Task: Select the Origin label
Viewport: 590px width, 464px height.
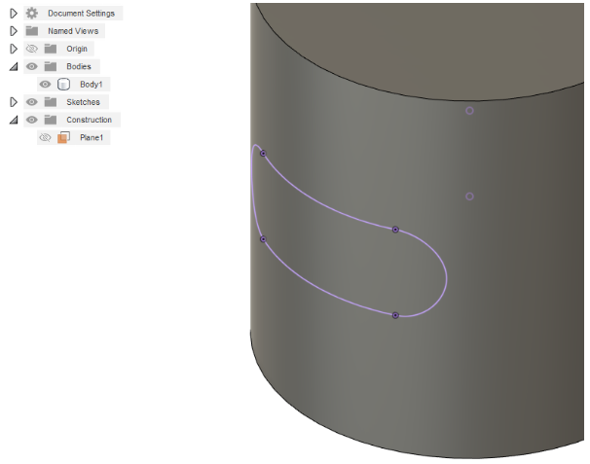Action: click(77, 49)
